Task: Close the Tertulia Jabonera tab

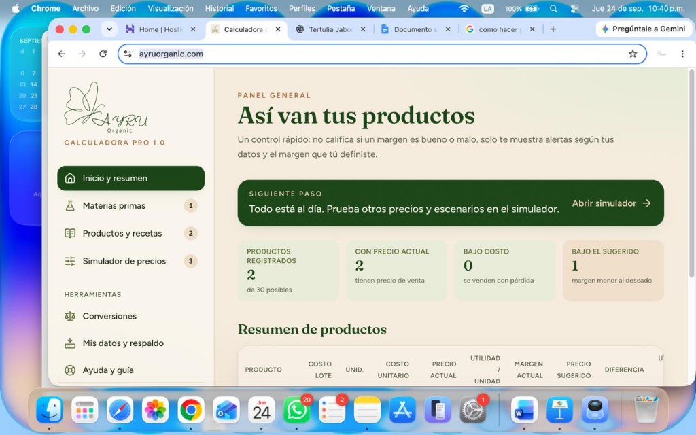Action: [x=363, y=29]
